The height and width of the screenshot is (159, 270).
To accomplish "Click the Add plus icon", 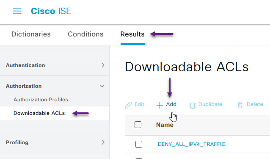I will pyautogui.click(x=160, y=105).
